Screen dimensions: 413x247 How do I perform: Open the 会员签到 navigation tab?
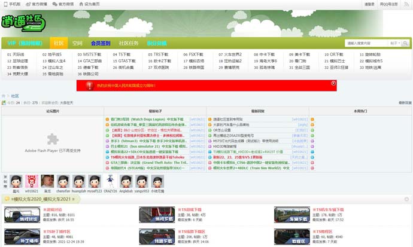[x=100, y=43]
